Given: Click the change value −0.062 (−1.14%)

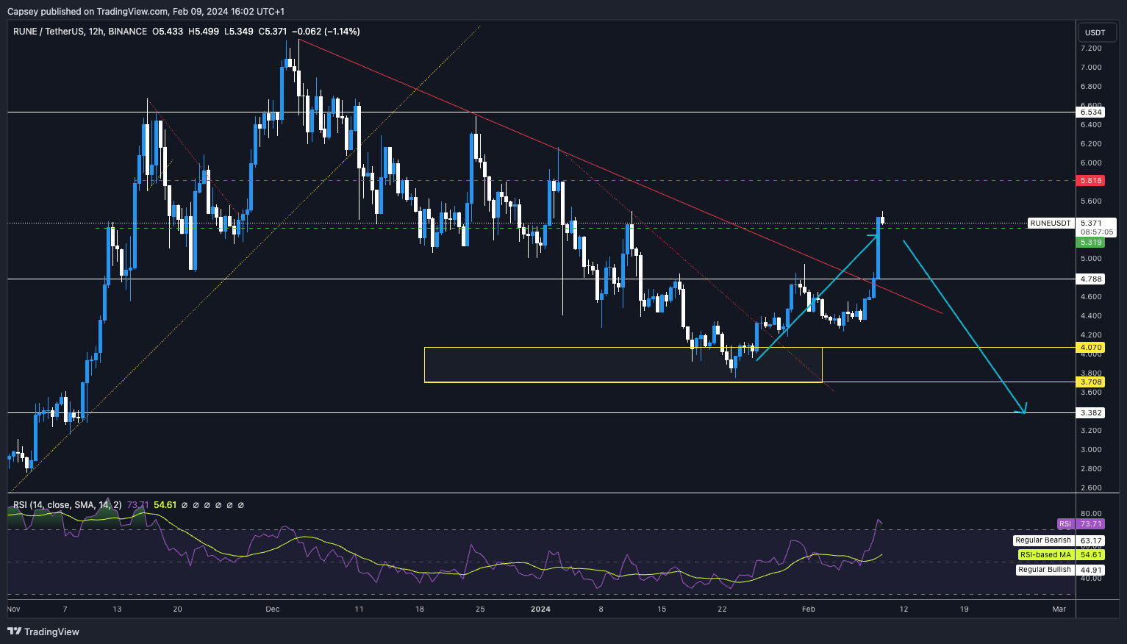Looking at the screenshot, I should (x=326, y=32).
